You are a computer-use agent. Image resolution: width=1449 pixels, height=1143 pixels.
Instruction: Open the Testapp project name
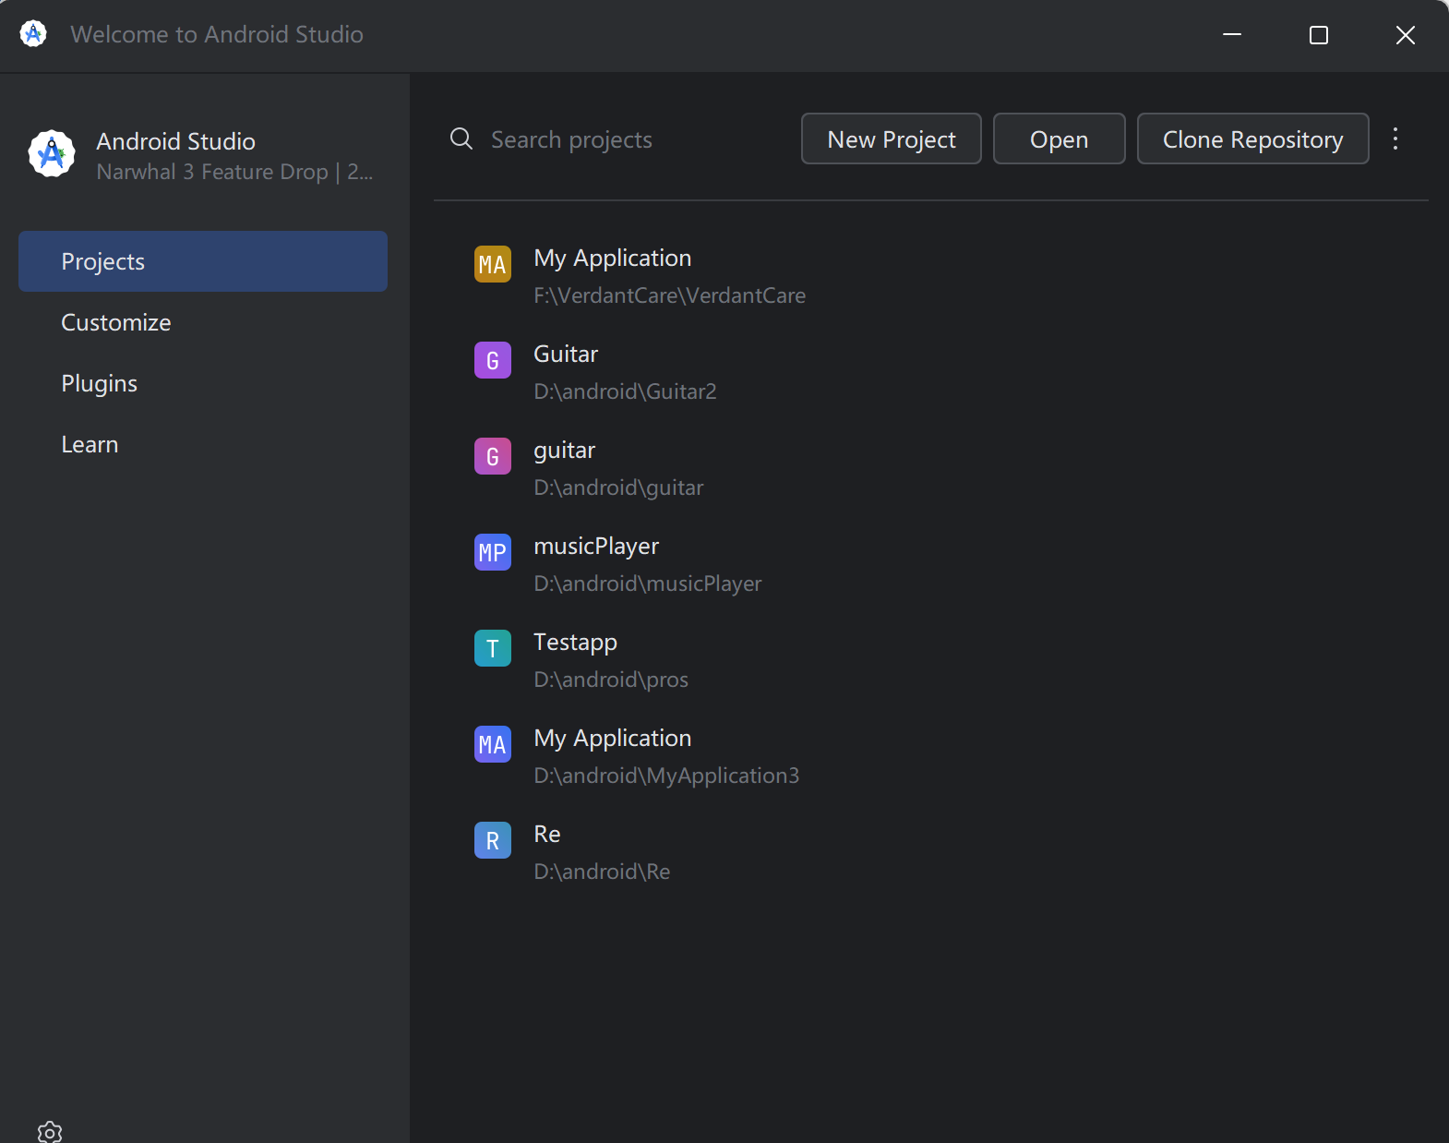(x=575, y=643)
